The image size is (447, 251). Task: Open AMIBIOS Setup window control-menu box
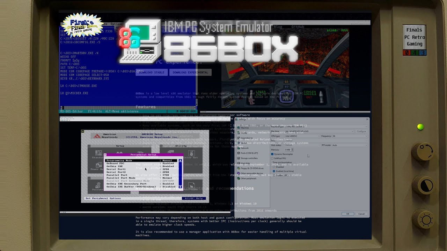89,146
